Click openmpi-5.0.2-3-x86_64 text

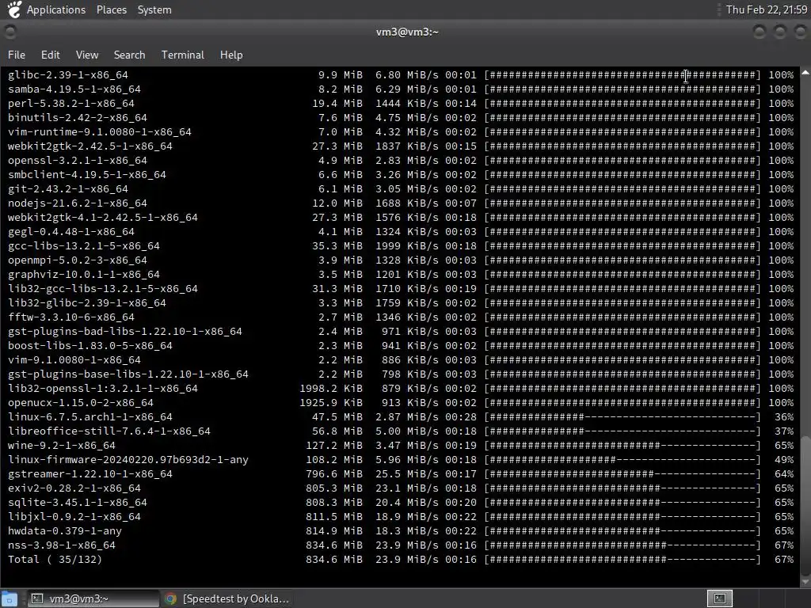[78, 260]
